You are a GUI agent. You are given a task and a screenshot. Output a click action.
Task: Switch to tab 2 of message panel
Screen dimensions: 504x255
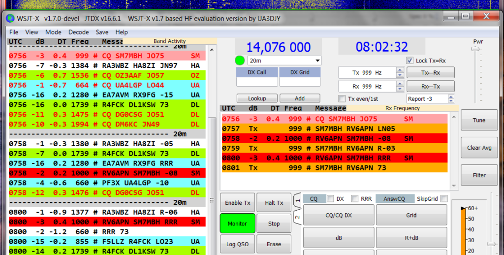pos(297,217)
